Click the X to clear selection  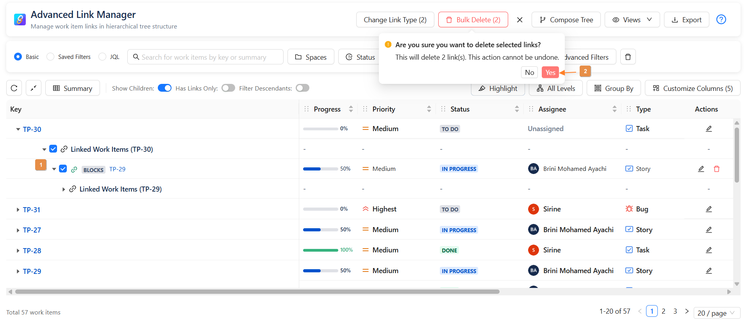519,20
